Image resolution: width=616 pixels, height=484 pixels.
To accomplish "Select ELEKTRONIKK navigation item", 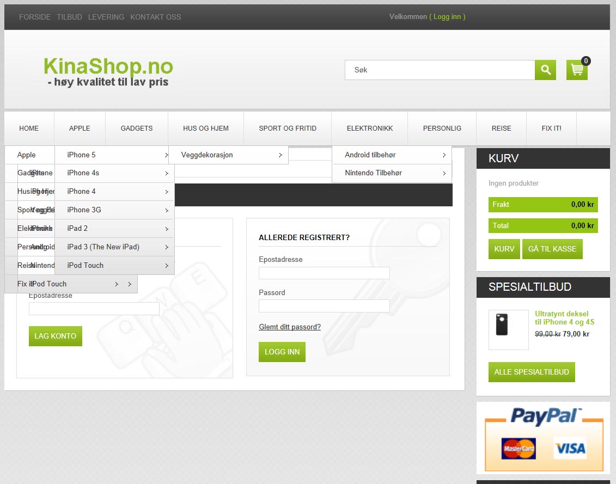I will [x=370, y=128].
